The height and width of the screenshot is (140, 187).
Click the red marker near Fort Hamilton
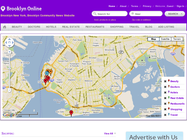click(46, 81)
